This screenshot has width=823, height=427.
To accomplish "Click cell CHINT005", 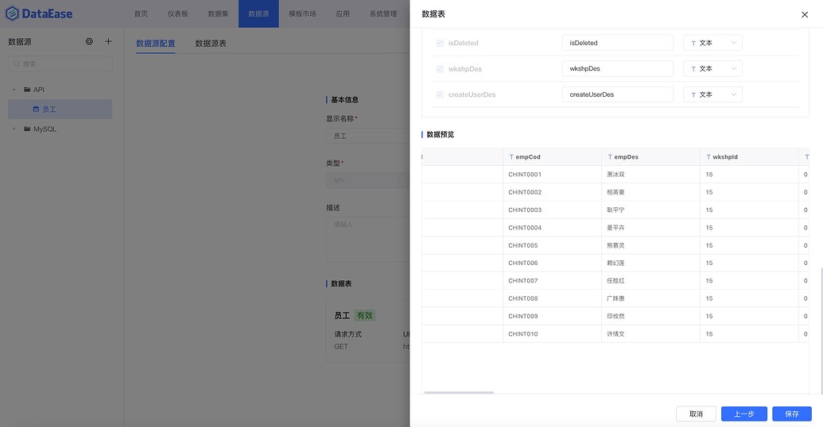I will 552,245.
